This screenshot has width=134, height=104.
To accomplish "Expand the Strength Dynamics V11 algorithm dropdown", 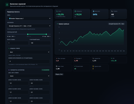I will coord(29,26).
